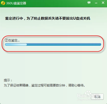The image size is (107, 104).
Task: Click the 360 yellow plus logo icon
Action: click(3, 3)
